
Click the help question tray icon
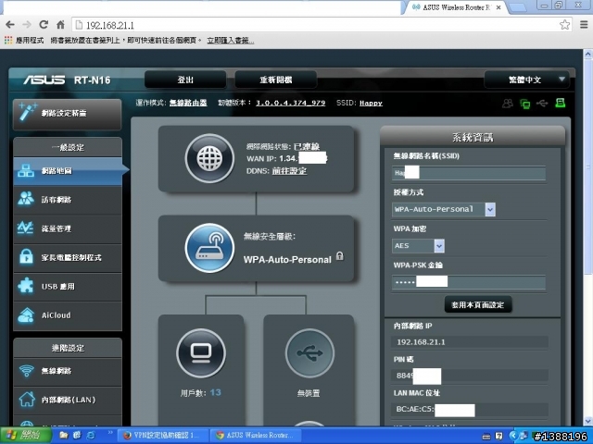pos(498,436)
